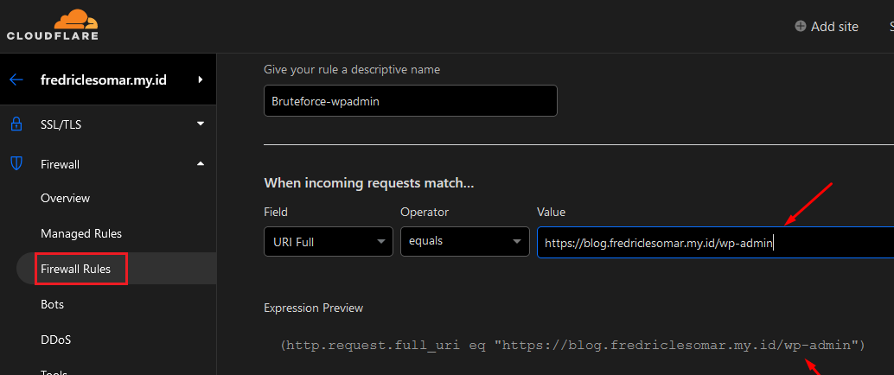Go to Managed Rules
894x375 pixels.
tap(81, 233)
